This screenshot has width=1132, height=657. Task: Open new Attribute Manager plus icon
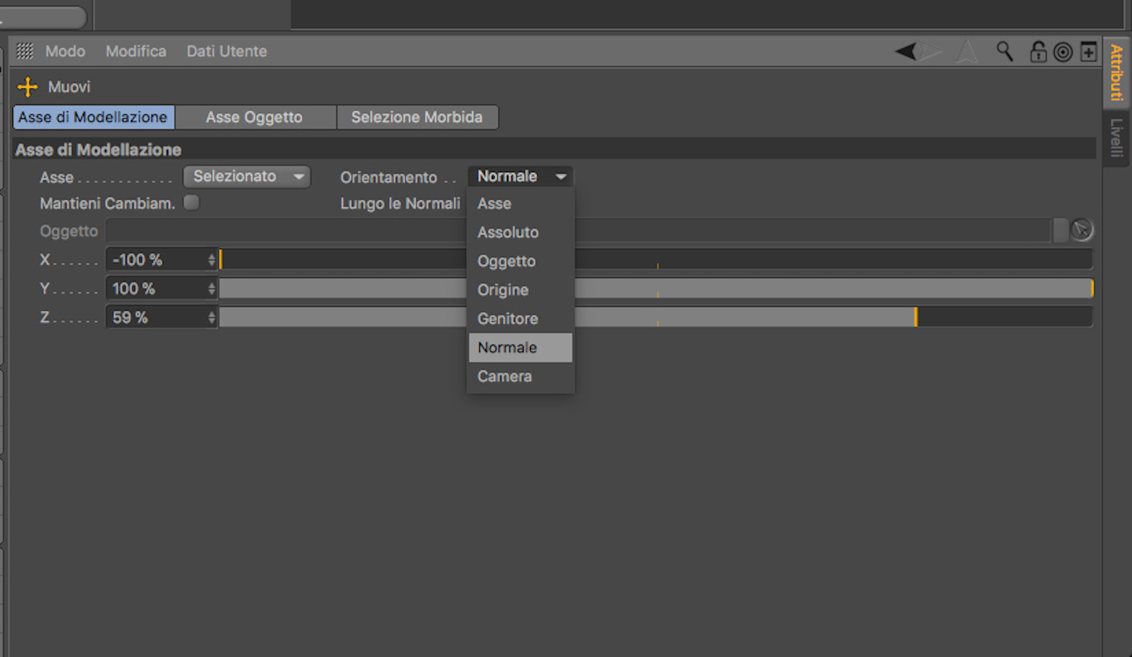coord(1088,52)
